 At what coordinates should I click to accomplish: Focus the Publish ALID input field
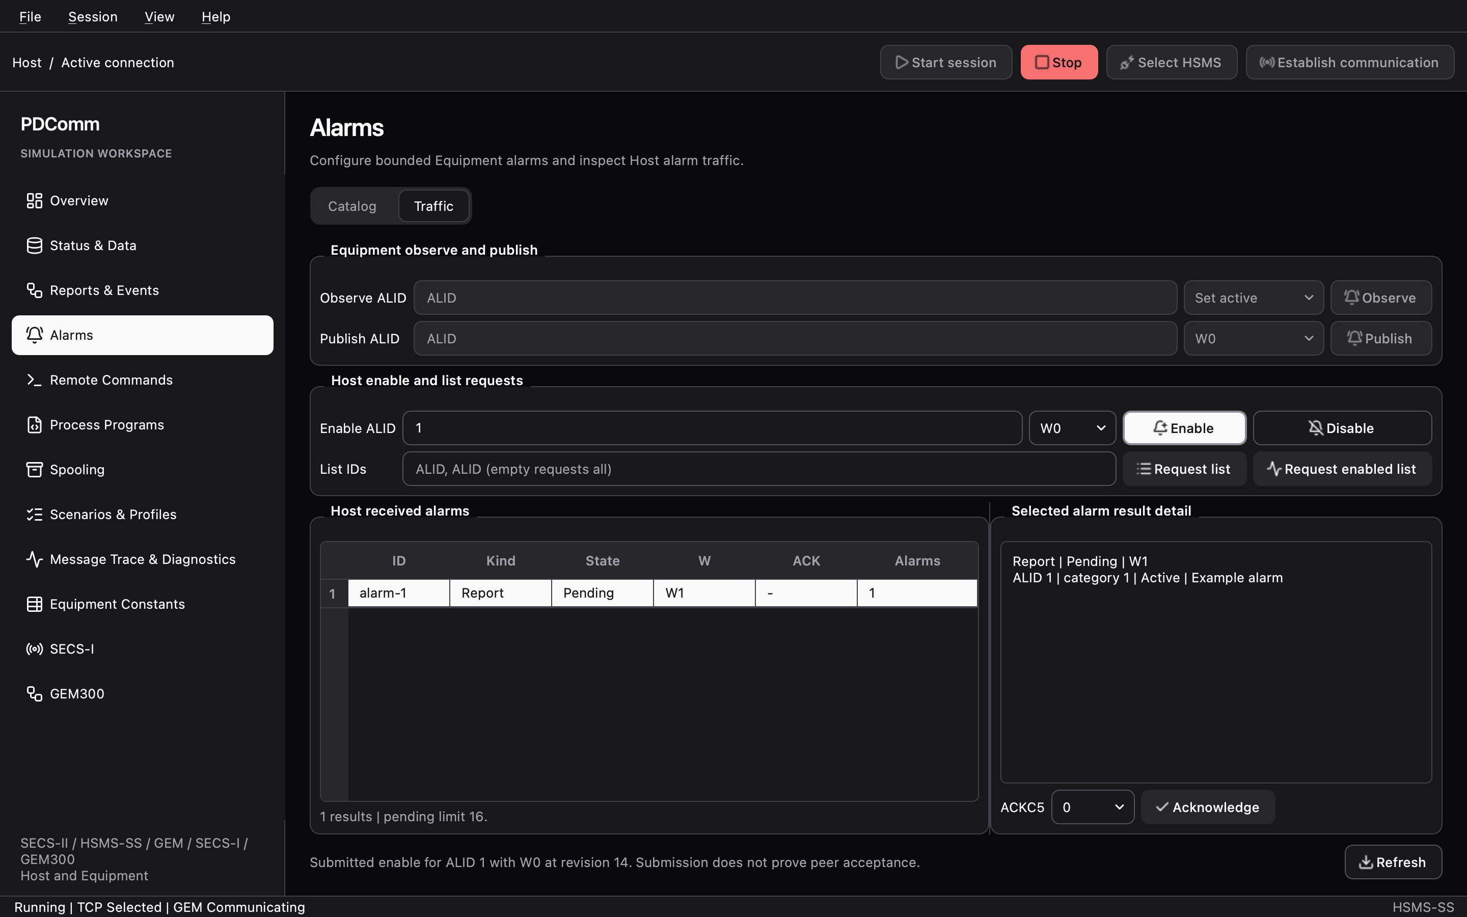(795, 338)
